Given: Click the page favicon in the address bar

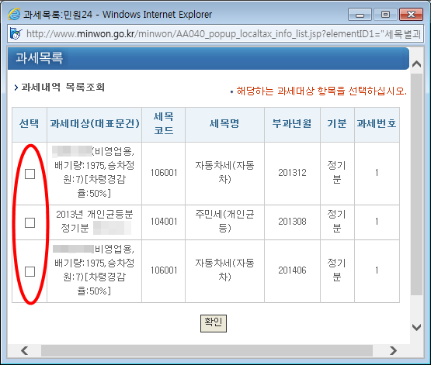Looking at the screenshot, I should click(x=16, y=34).
